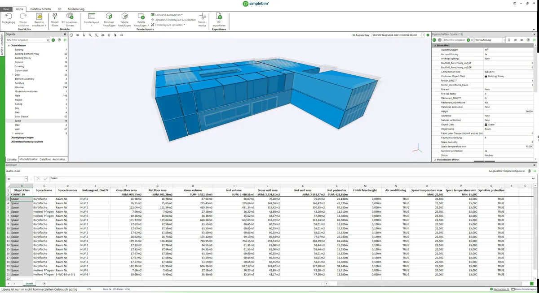This screenshot has height=293, width=539.
Task: Toggle eye show icon in Eigenschaften toolbar
Action: (x=521, y=40)
